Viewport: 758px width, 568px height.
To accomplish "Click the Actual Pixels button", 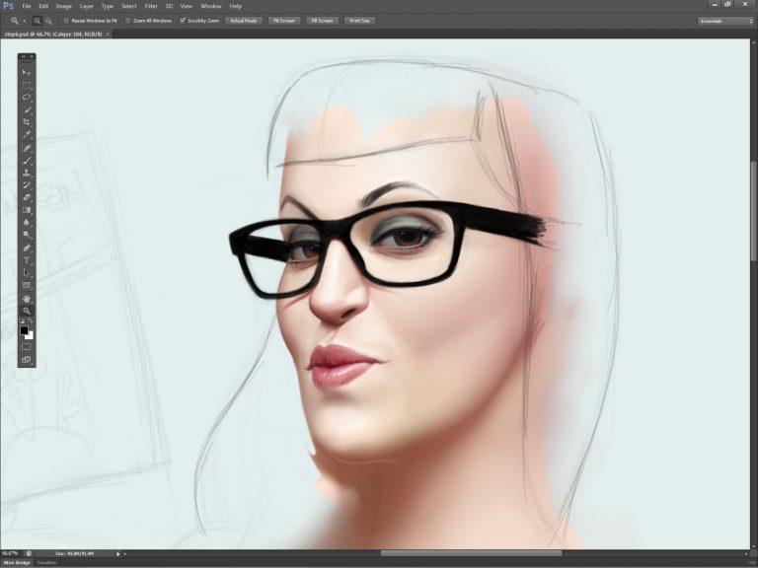I will tap(244, 20).
